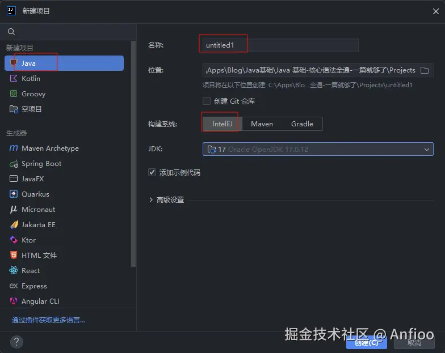Click the empty project (空项目) icon
This screenshot has height=353, width=445.
point(14,109)
